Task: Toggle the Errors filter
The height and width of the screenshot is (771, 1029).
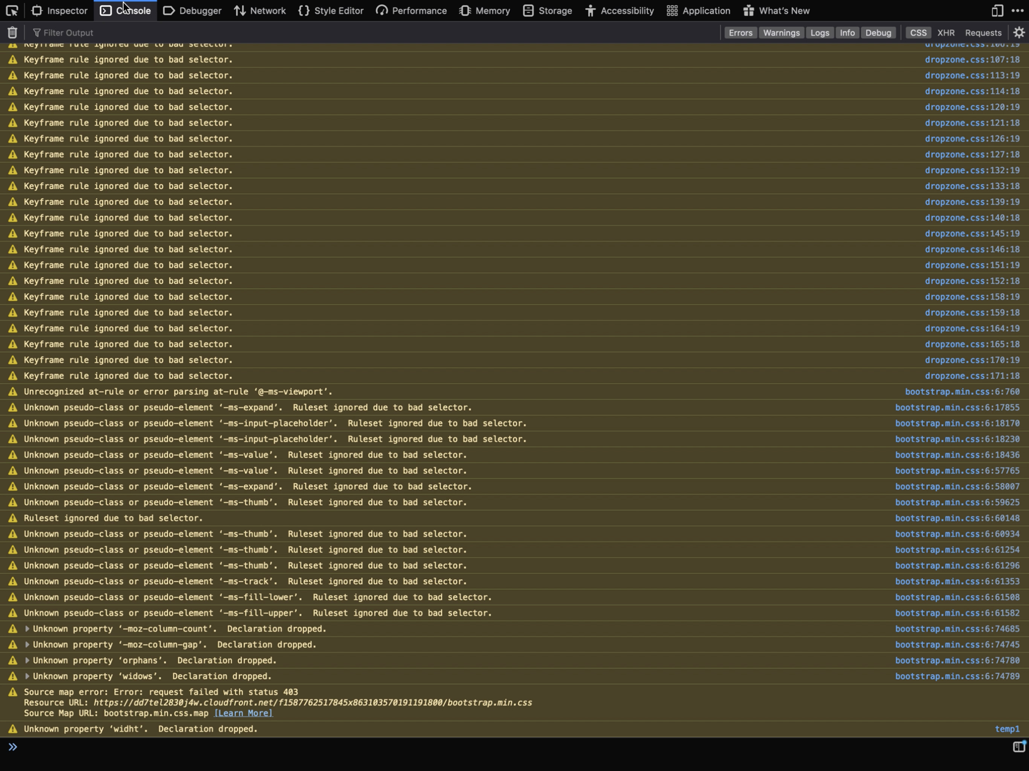Action: (740, 32)
